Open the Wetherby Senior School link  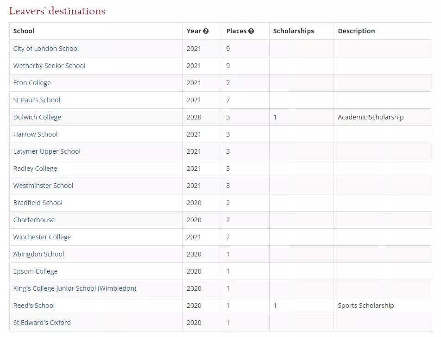point(49,66)
